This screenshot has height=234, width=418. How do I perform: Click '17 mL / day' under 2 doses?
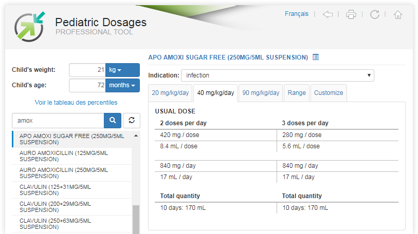point(176,177)
